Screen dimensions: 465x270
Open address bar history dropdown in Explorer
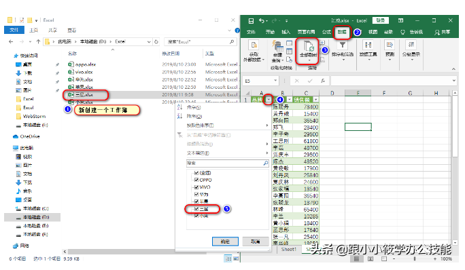point(149,42)
